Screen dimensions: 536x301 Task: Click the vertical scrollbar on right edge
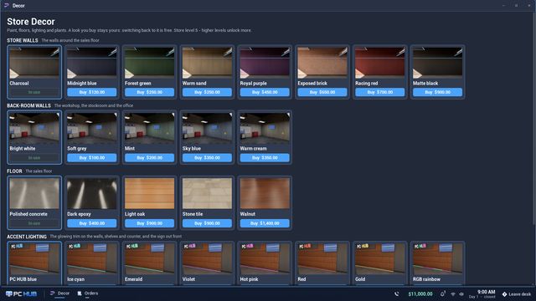coord(533,120)
